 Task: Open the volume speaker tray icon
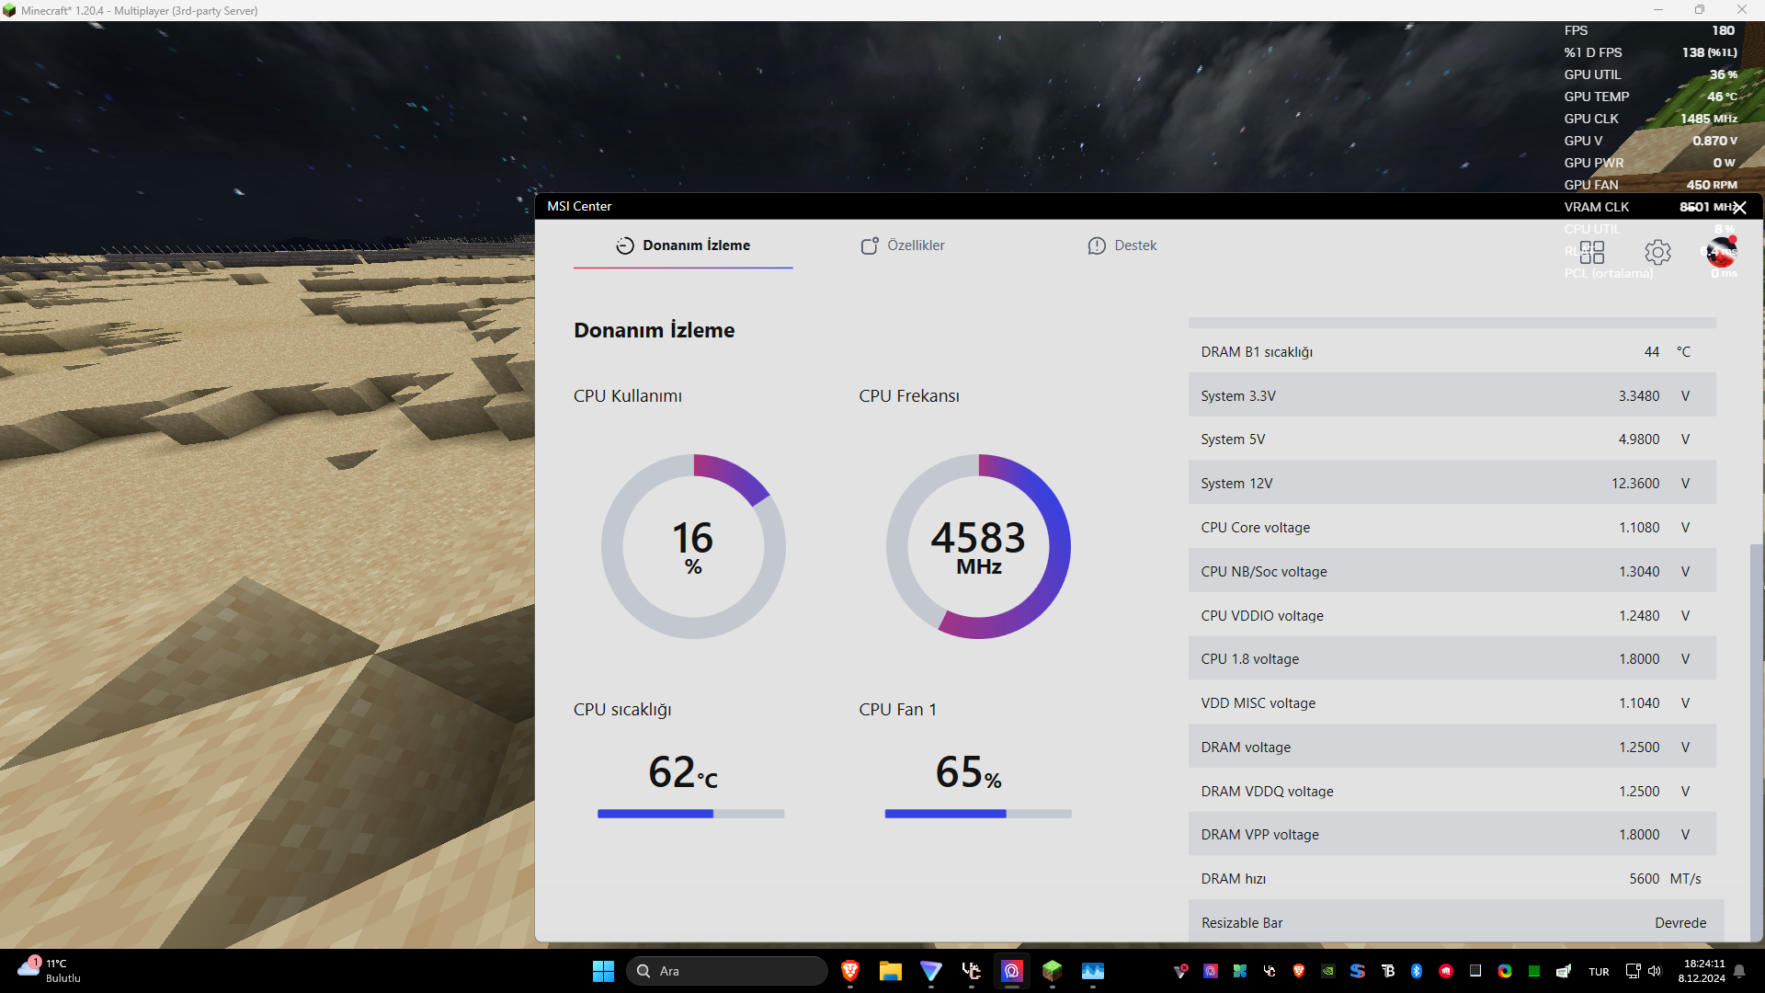(1655, 971)
